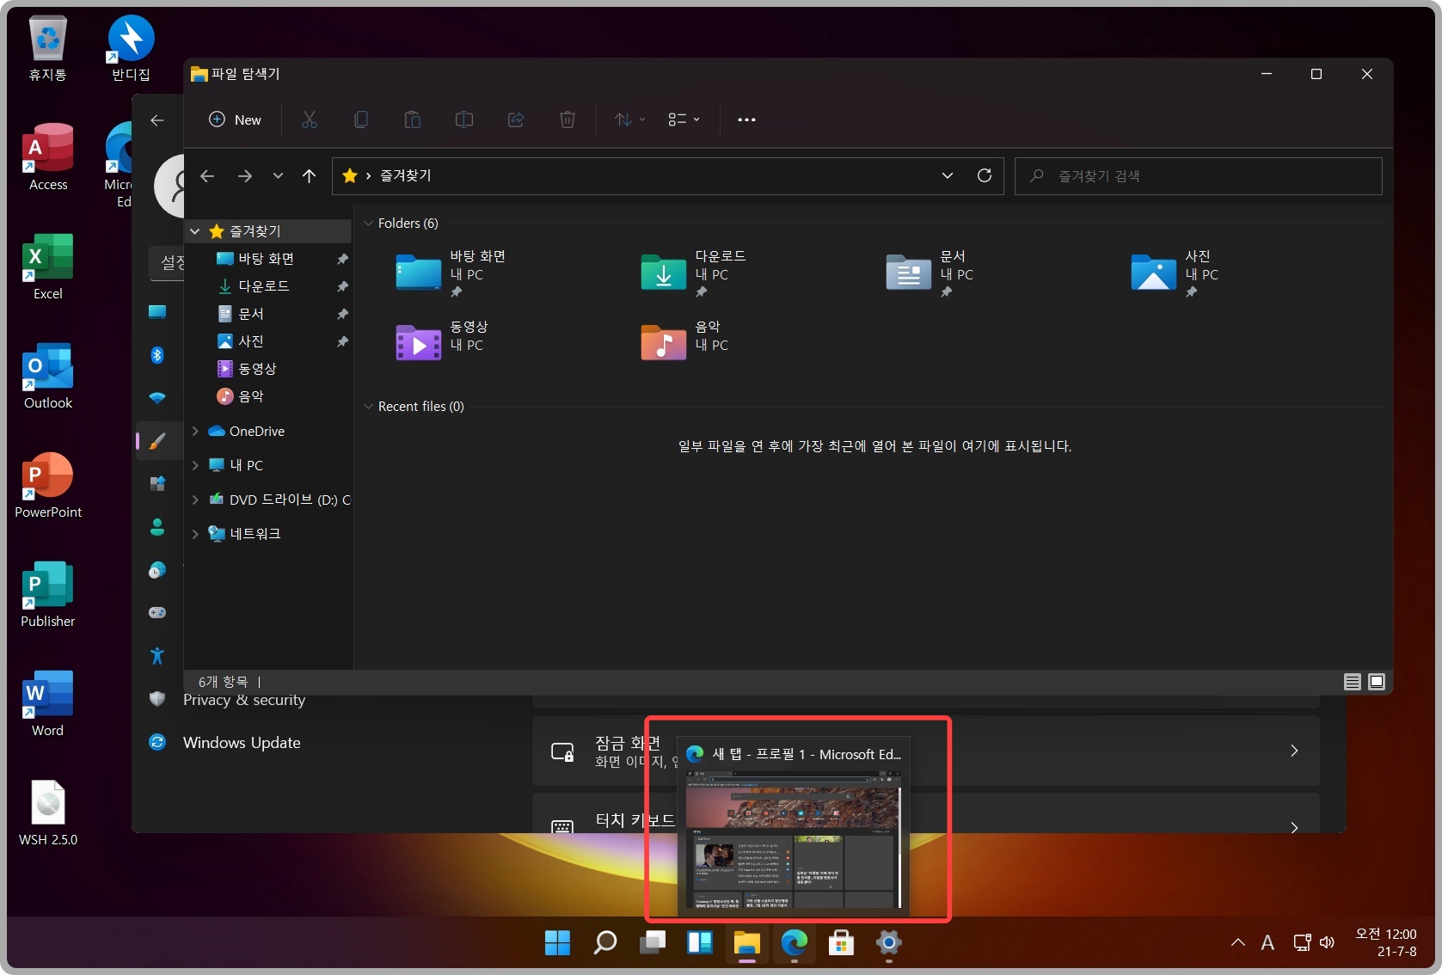Collapse the Folders (6) group
This screenshot has height=975, width=1442.
pos(368,224)
